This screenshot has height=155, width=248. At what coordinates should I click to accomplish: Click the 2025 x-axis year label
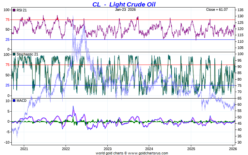point(191,149)
